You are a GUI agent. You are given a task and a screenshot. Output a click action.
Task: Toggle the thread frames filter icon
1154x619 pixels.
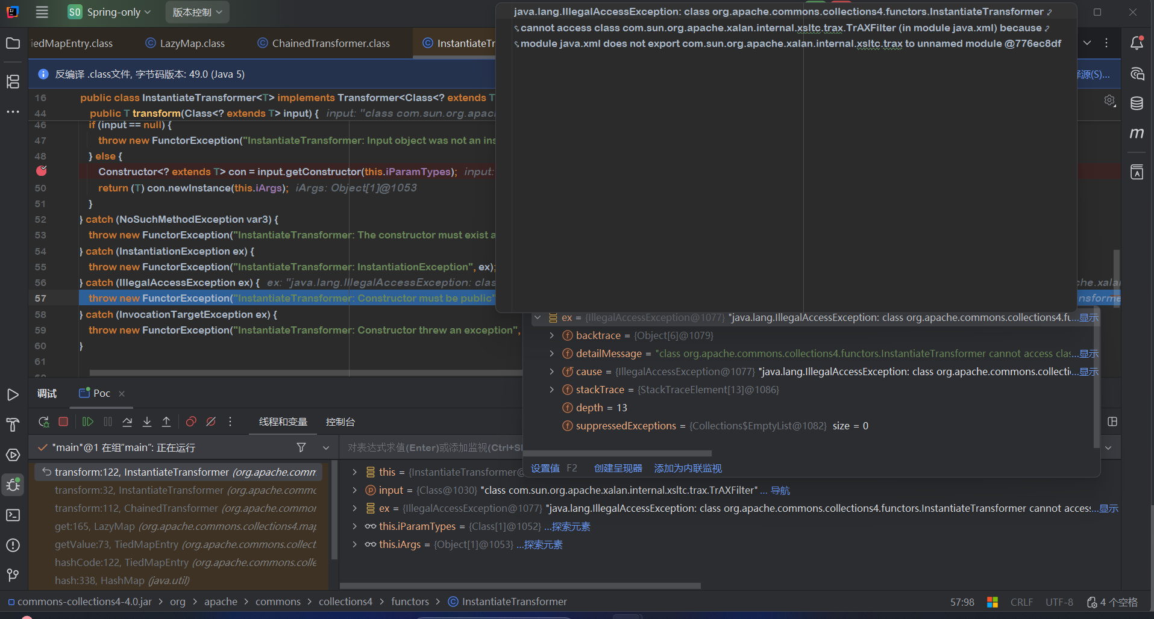click(301, 447)
